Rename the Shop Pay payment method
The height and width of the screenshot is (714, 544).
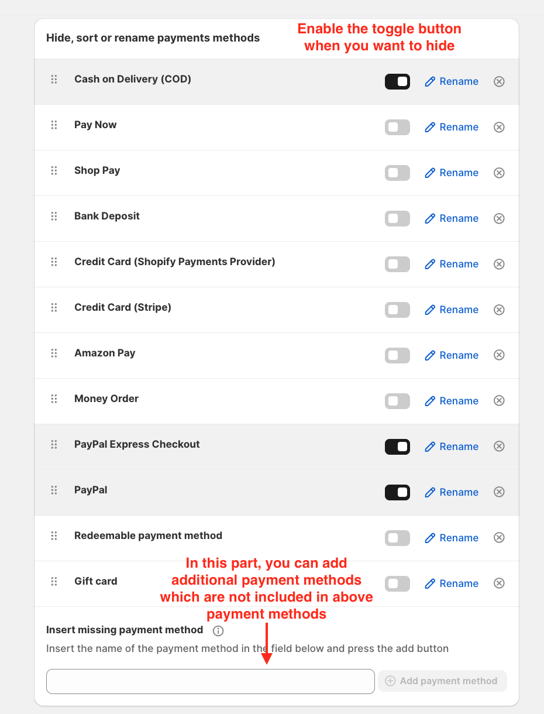[452, 173]
